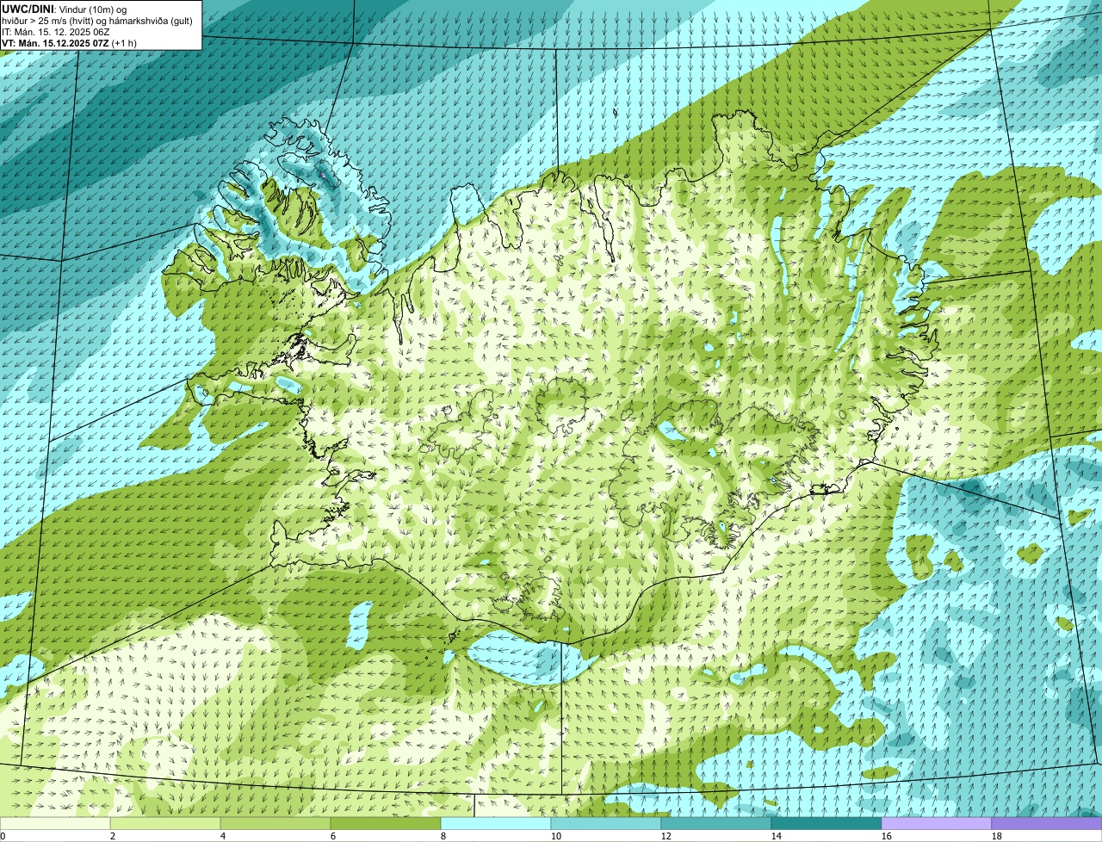The image size is (1102, 842).
Task: Click the 16–18 m/s light purple legend swatch
Action: pos(937,824)
